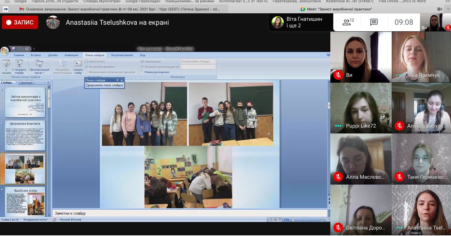The height and width of the screenshot is (236, 451).
Task: Click the red 'ЗАПИС' recording button
Action: (x=20, y=22)
